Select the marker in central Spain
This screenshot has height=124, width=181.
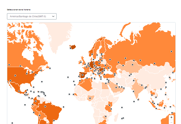[x=82, y=75]
